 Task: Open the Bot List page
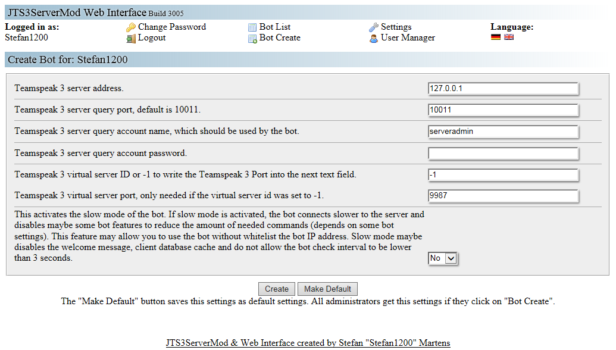(274, 27)
